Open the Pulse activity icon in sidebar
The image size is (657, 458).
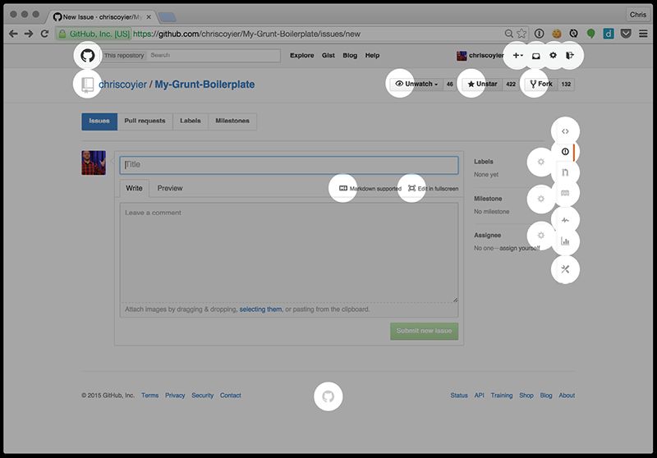(x=565, y=220)
